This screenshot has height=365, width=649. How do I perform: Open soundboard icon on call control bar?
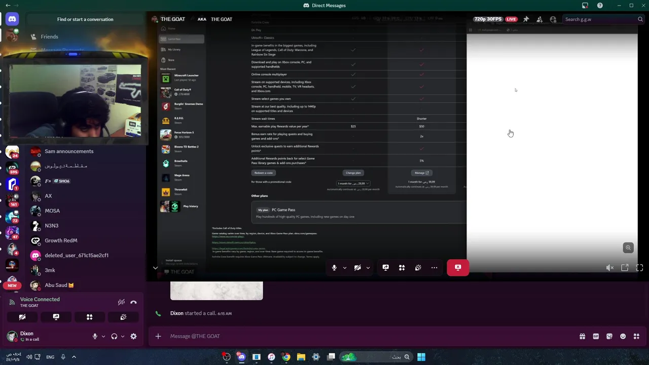[418, 268]
